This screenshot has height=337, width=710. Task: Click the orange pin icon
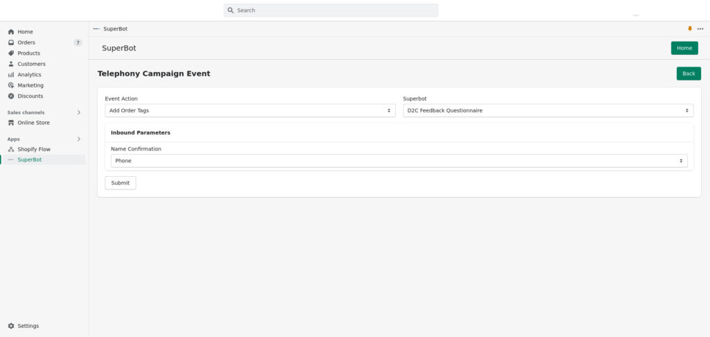pos(690,28)
